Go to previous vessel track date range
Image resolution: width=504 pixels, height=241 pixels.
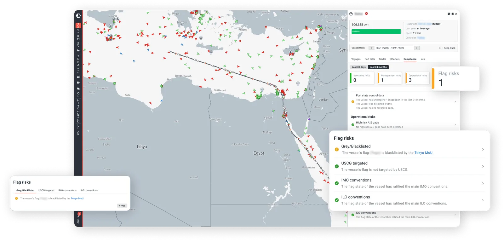pos(372,48)
